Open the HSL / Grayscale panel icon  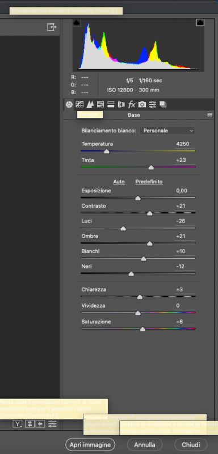100,104
